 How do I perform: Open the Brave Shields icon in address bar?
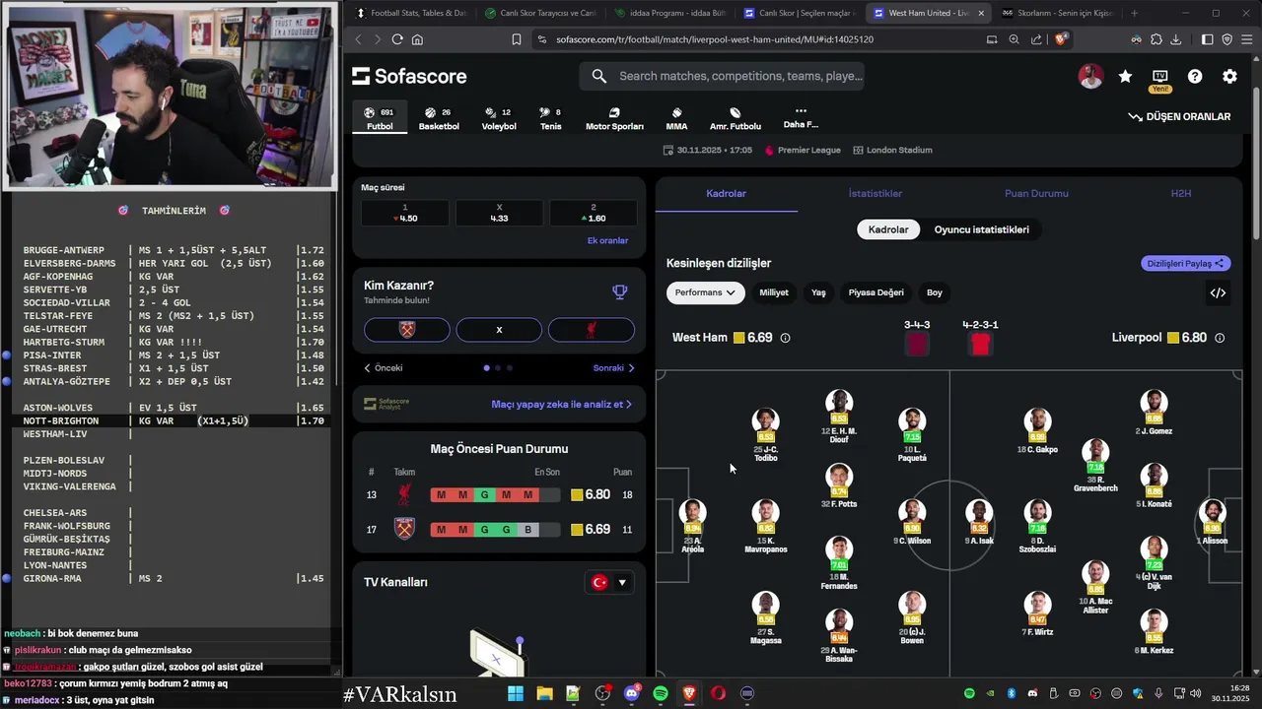click(x=1061, y=39)
